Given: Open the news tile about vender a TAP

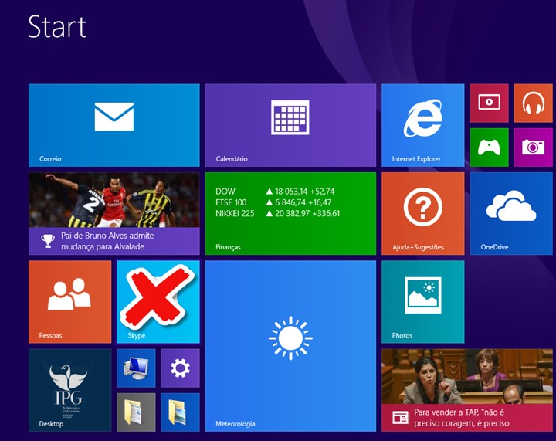Looking at the screenshot, I should click(467, 390).
